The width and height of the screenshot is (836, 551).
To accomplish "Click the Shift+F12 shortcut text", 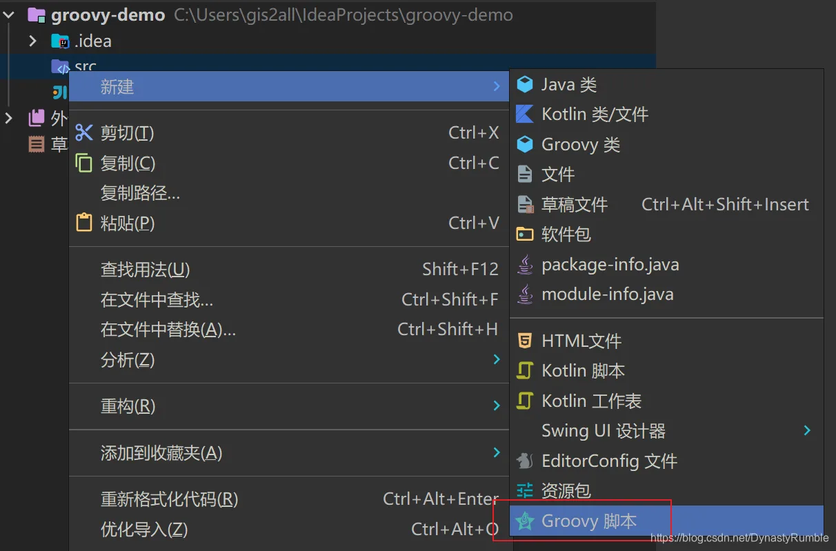I will point(460,269).
